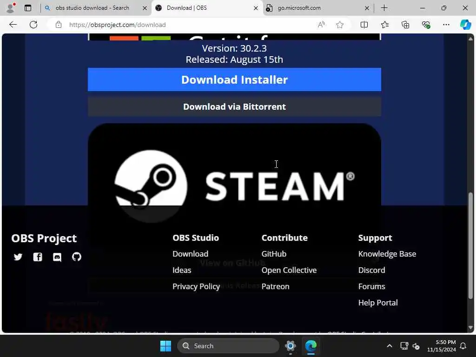
Task: Click the page vertical scrollbar thumb
Action: pyautogui.click(x=471, y=246)
